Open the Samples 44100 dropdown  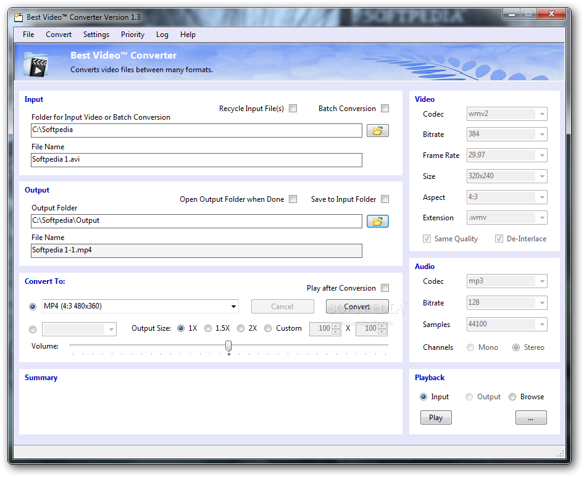coord(507,324)
